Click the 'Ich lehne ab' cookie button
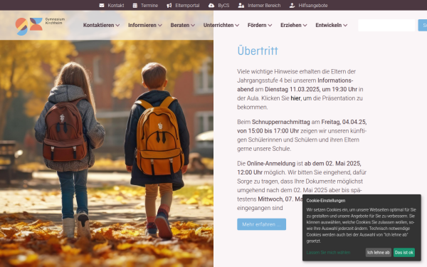Viewport: 427px width, 267px height. (x=379, y=253)
